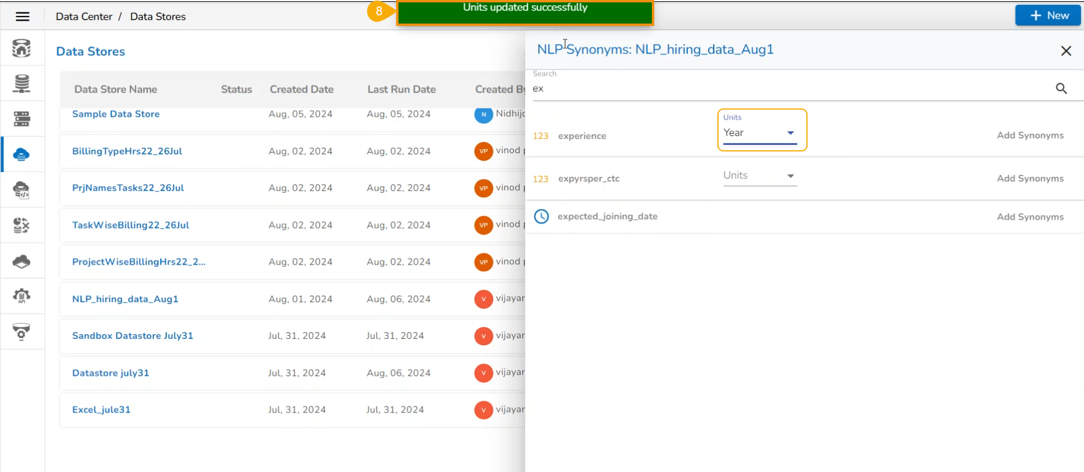This screenshot has height=472, width=1084.
Task: Click Last Run Date of Datastore july31 row
Action: tap(398, 373)
